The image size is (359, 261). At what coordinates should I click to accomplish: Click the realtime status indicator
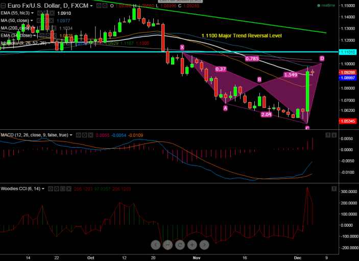click(326, 5)
